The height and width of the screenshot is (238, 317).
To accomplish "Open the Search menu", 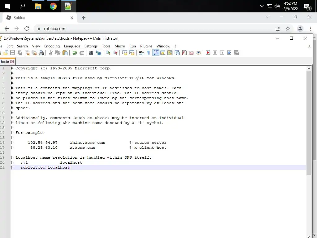I will click(x=22, y=46).
